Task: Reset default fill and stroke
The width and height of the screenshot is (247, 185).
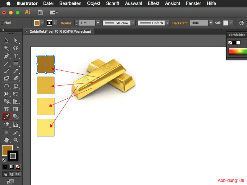Action: point(4,159)
